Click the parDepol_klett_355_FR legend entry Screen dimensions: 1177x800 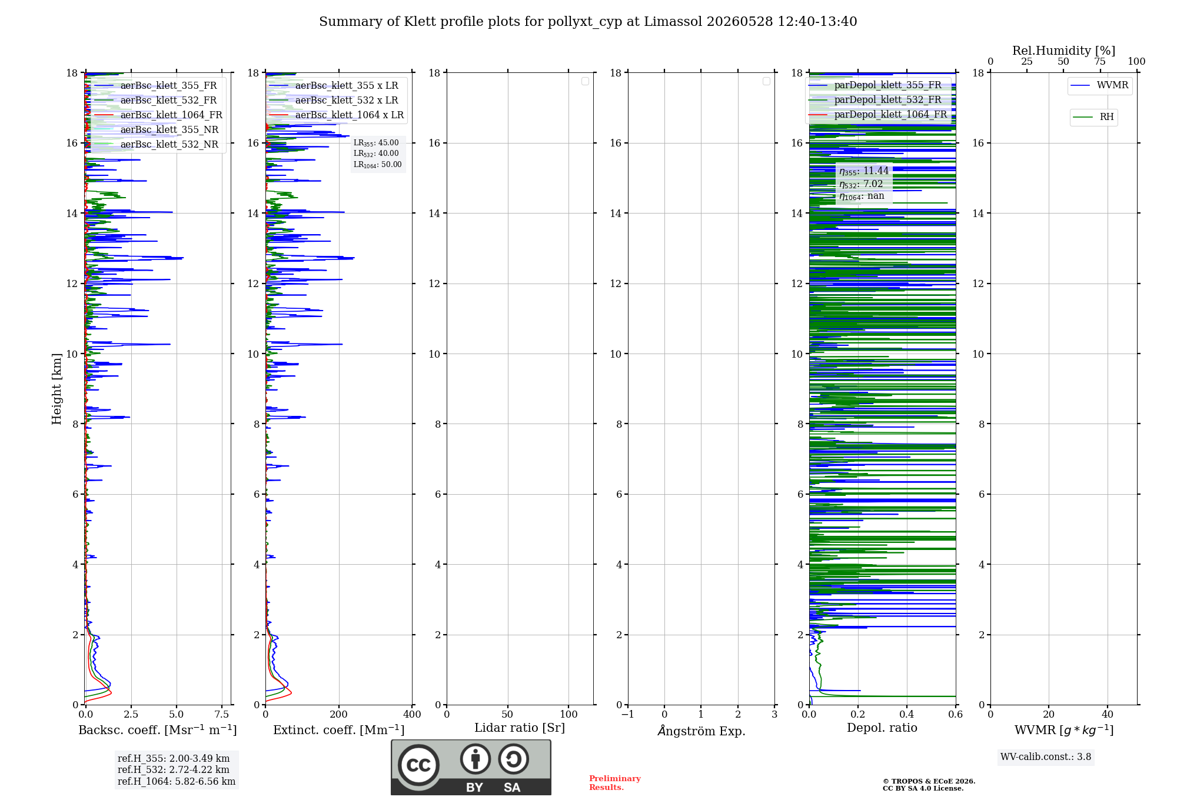tap(875, 85)
